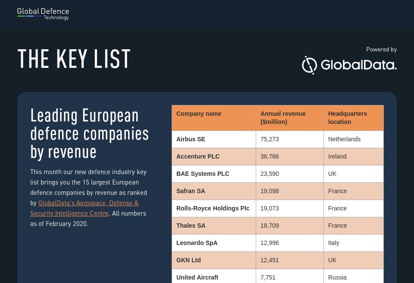Click Netherlands headquarters cell

click(344, 139)
